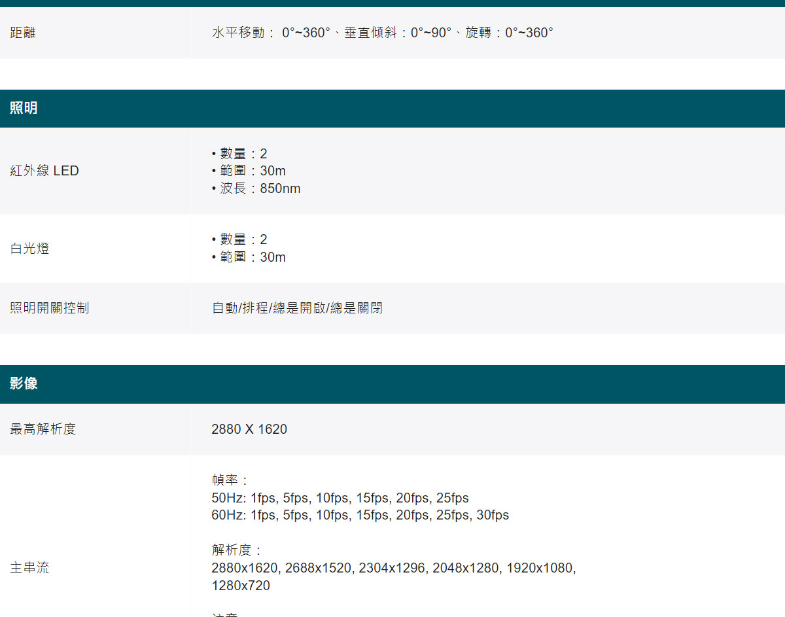Click the 最高解析度 row label

(x=43, y=429)
